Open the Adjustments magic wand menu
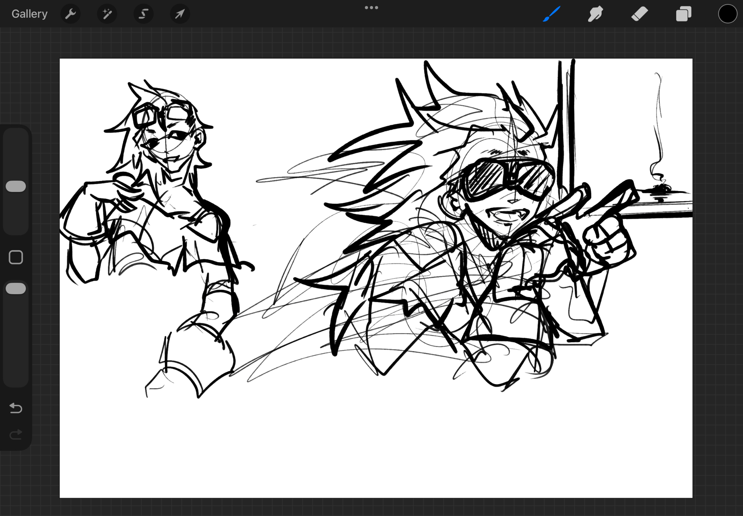The image size is (743, 516). pyautogui.click(x=107, y=14)
